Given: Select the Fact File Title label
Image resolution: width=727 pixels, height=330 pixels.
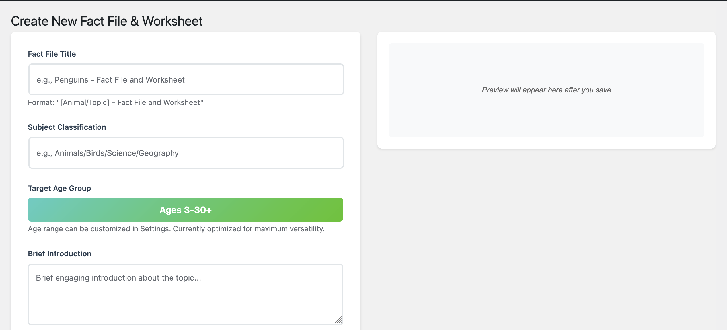Looking at the screenshot, I should [x=52, y=54].
